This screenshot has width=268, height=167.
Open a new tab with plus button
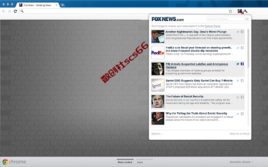tap(63, 5)
